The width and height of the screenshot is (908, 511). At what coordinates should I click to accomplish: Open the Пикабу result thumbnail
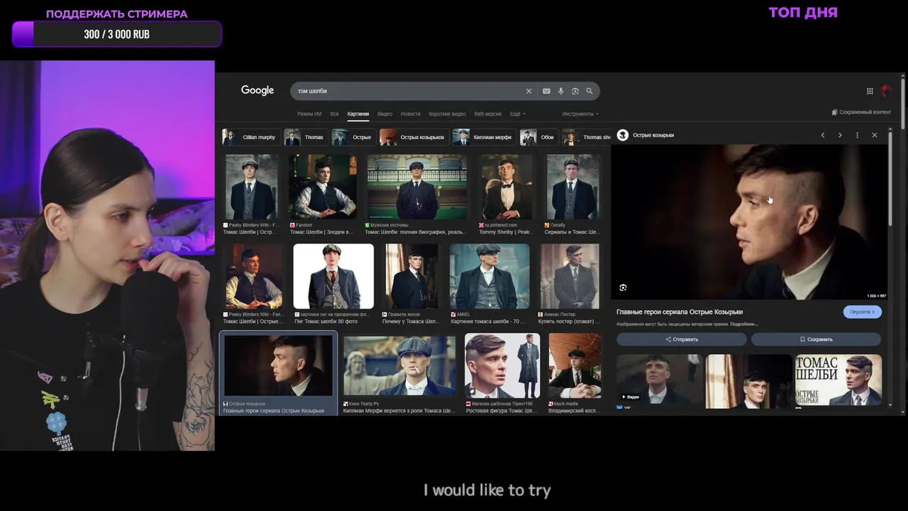click(x=572, y=187)
